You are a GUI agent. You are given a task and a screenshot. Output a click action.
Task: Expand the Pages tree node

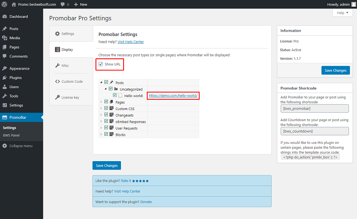pos(101,102)
